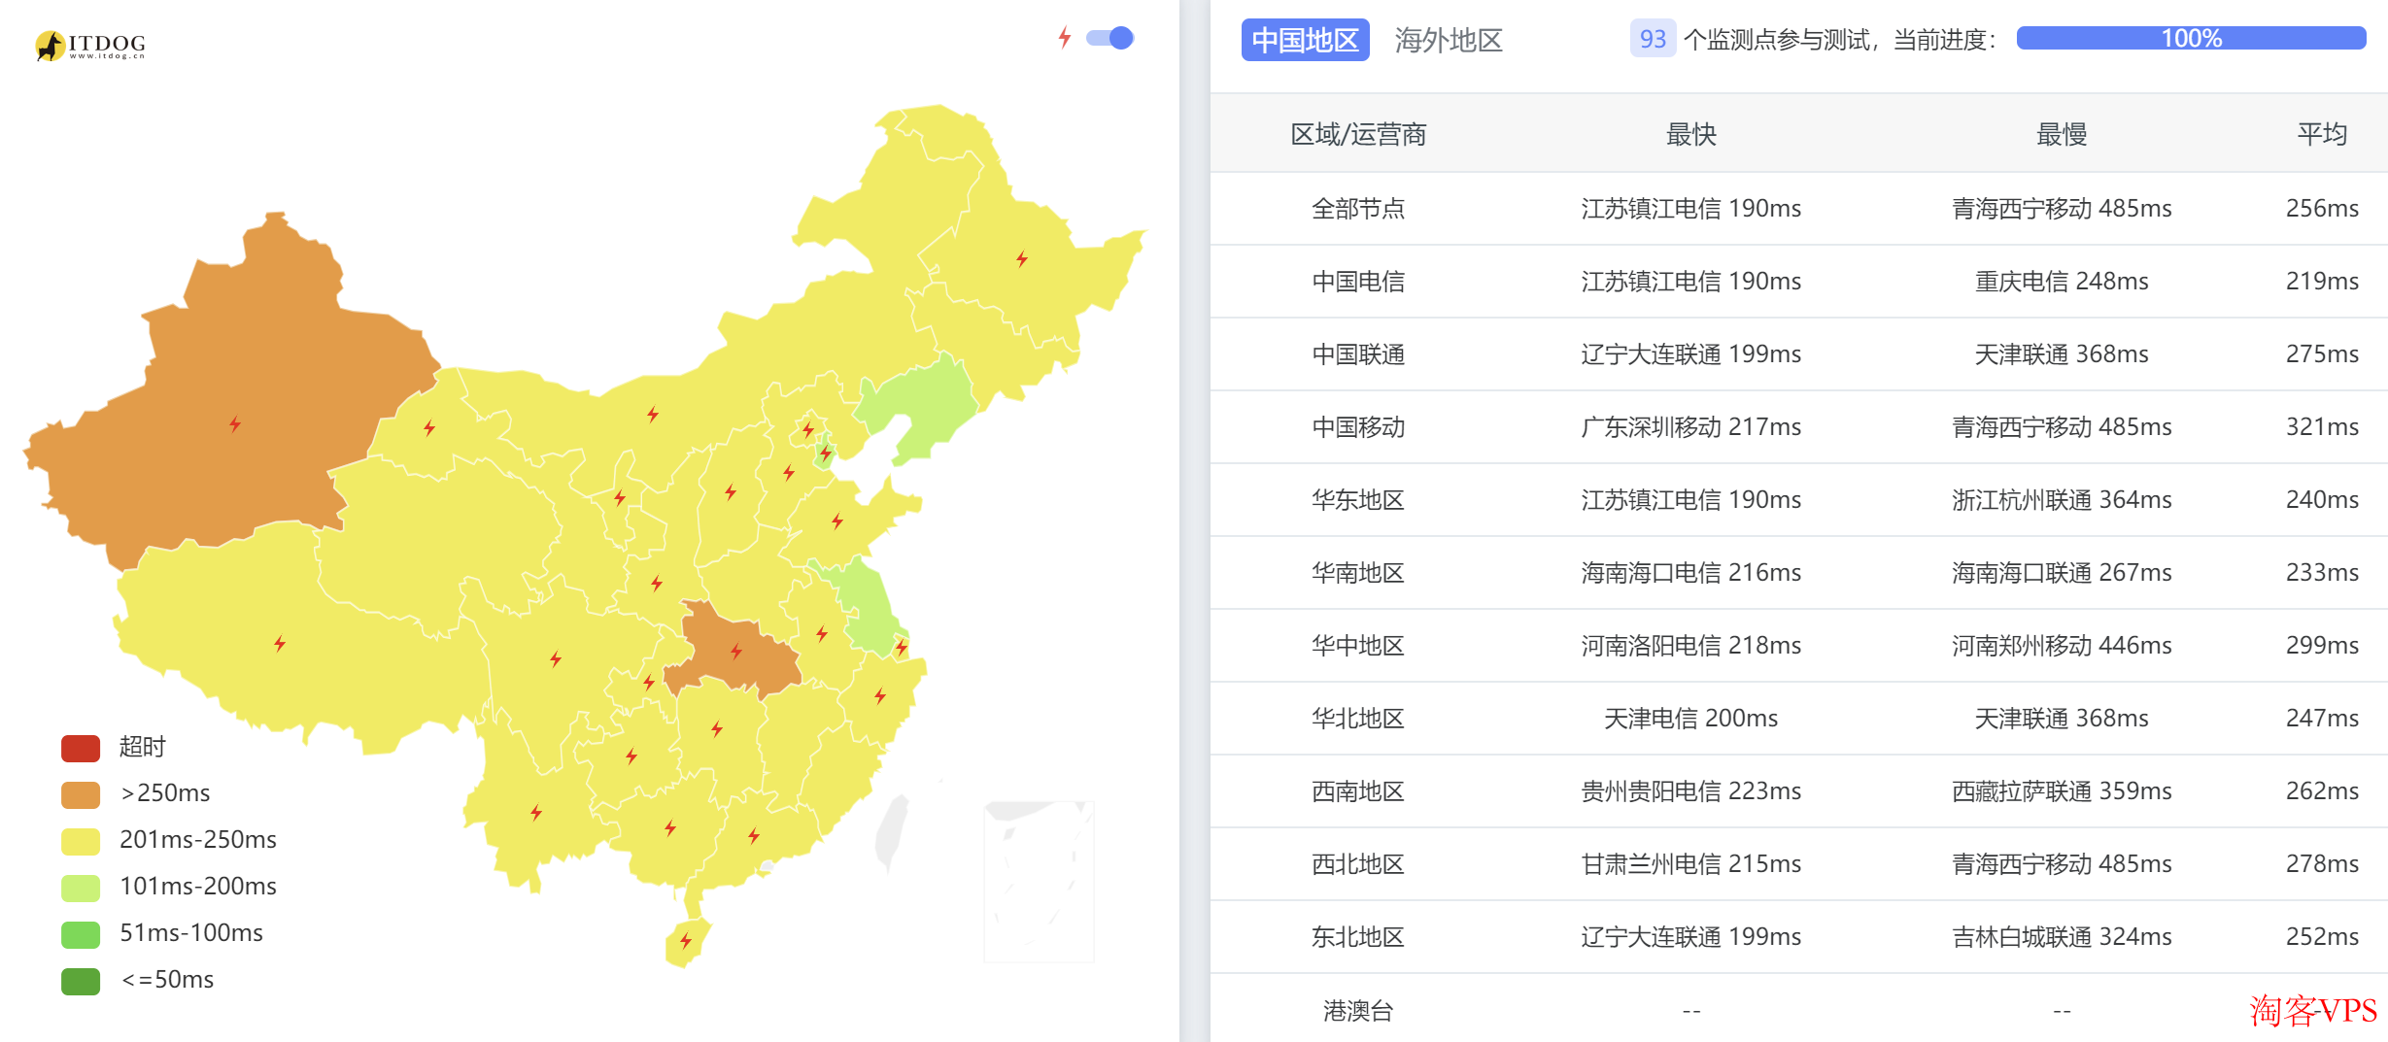Select the 华北地区 row label
This screenshot has height=1042, width=2388.
pyautogui.click(x=1358, y=718)
